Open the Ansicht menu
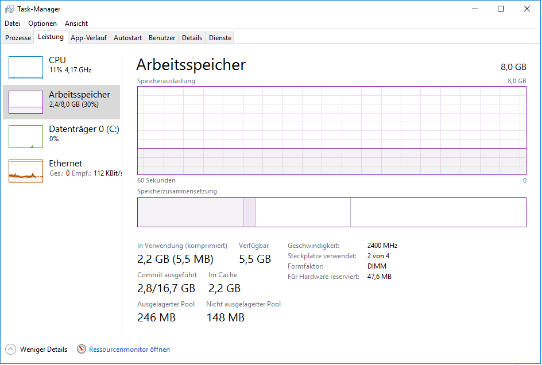542x365 pixels. 76,24
